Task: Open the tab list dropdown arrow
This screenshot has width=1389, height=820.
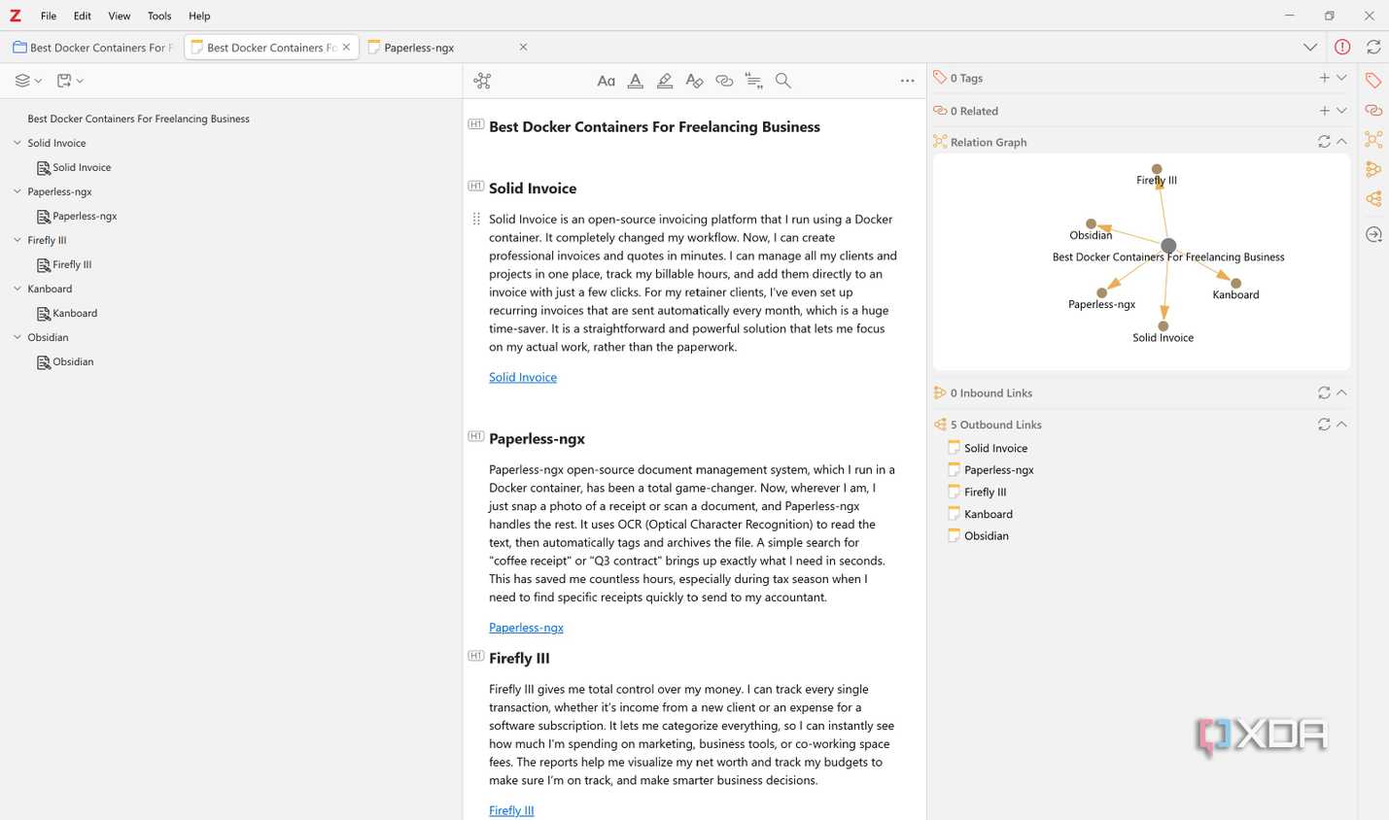Action: coord(1310,47)
